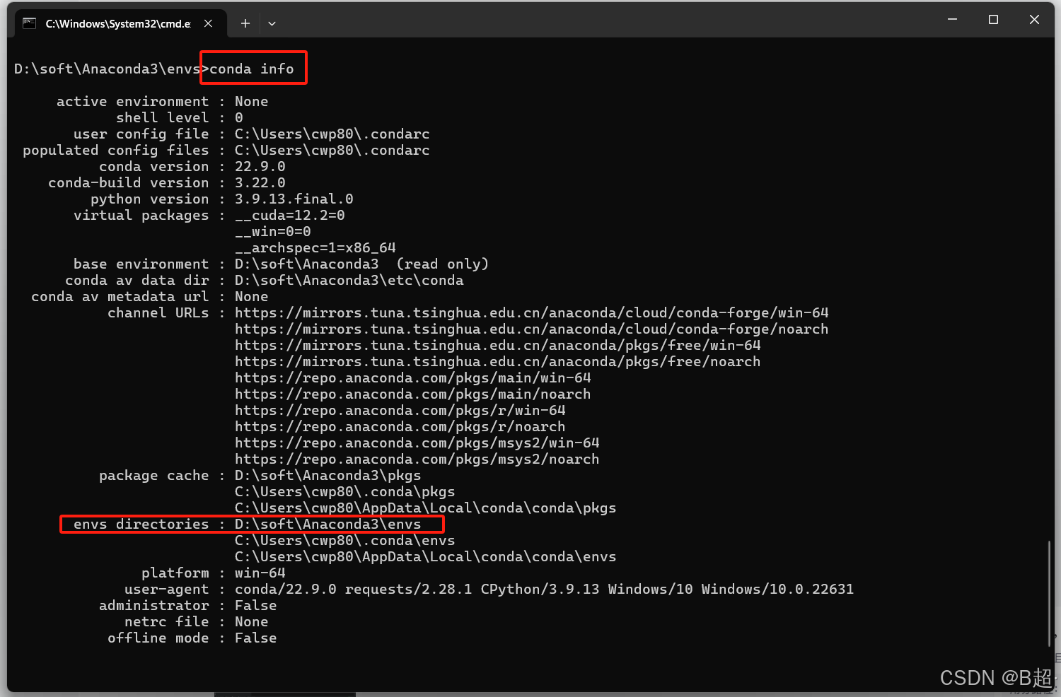The height and width of the screenshot is (697, 1061).
Task: Maximize the terminal window
Action: click(x=993, y=20)
